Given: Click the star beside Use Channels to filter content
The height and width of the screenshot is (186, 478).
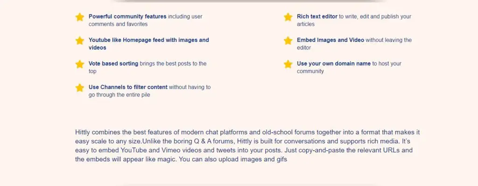Looking at the screenshot, I should click(79, 88).
